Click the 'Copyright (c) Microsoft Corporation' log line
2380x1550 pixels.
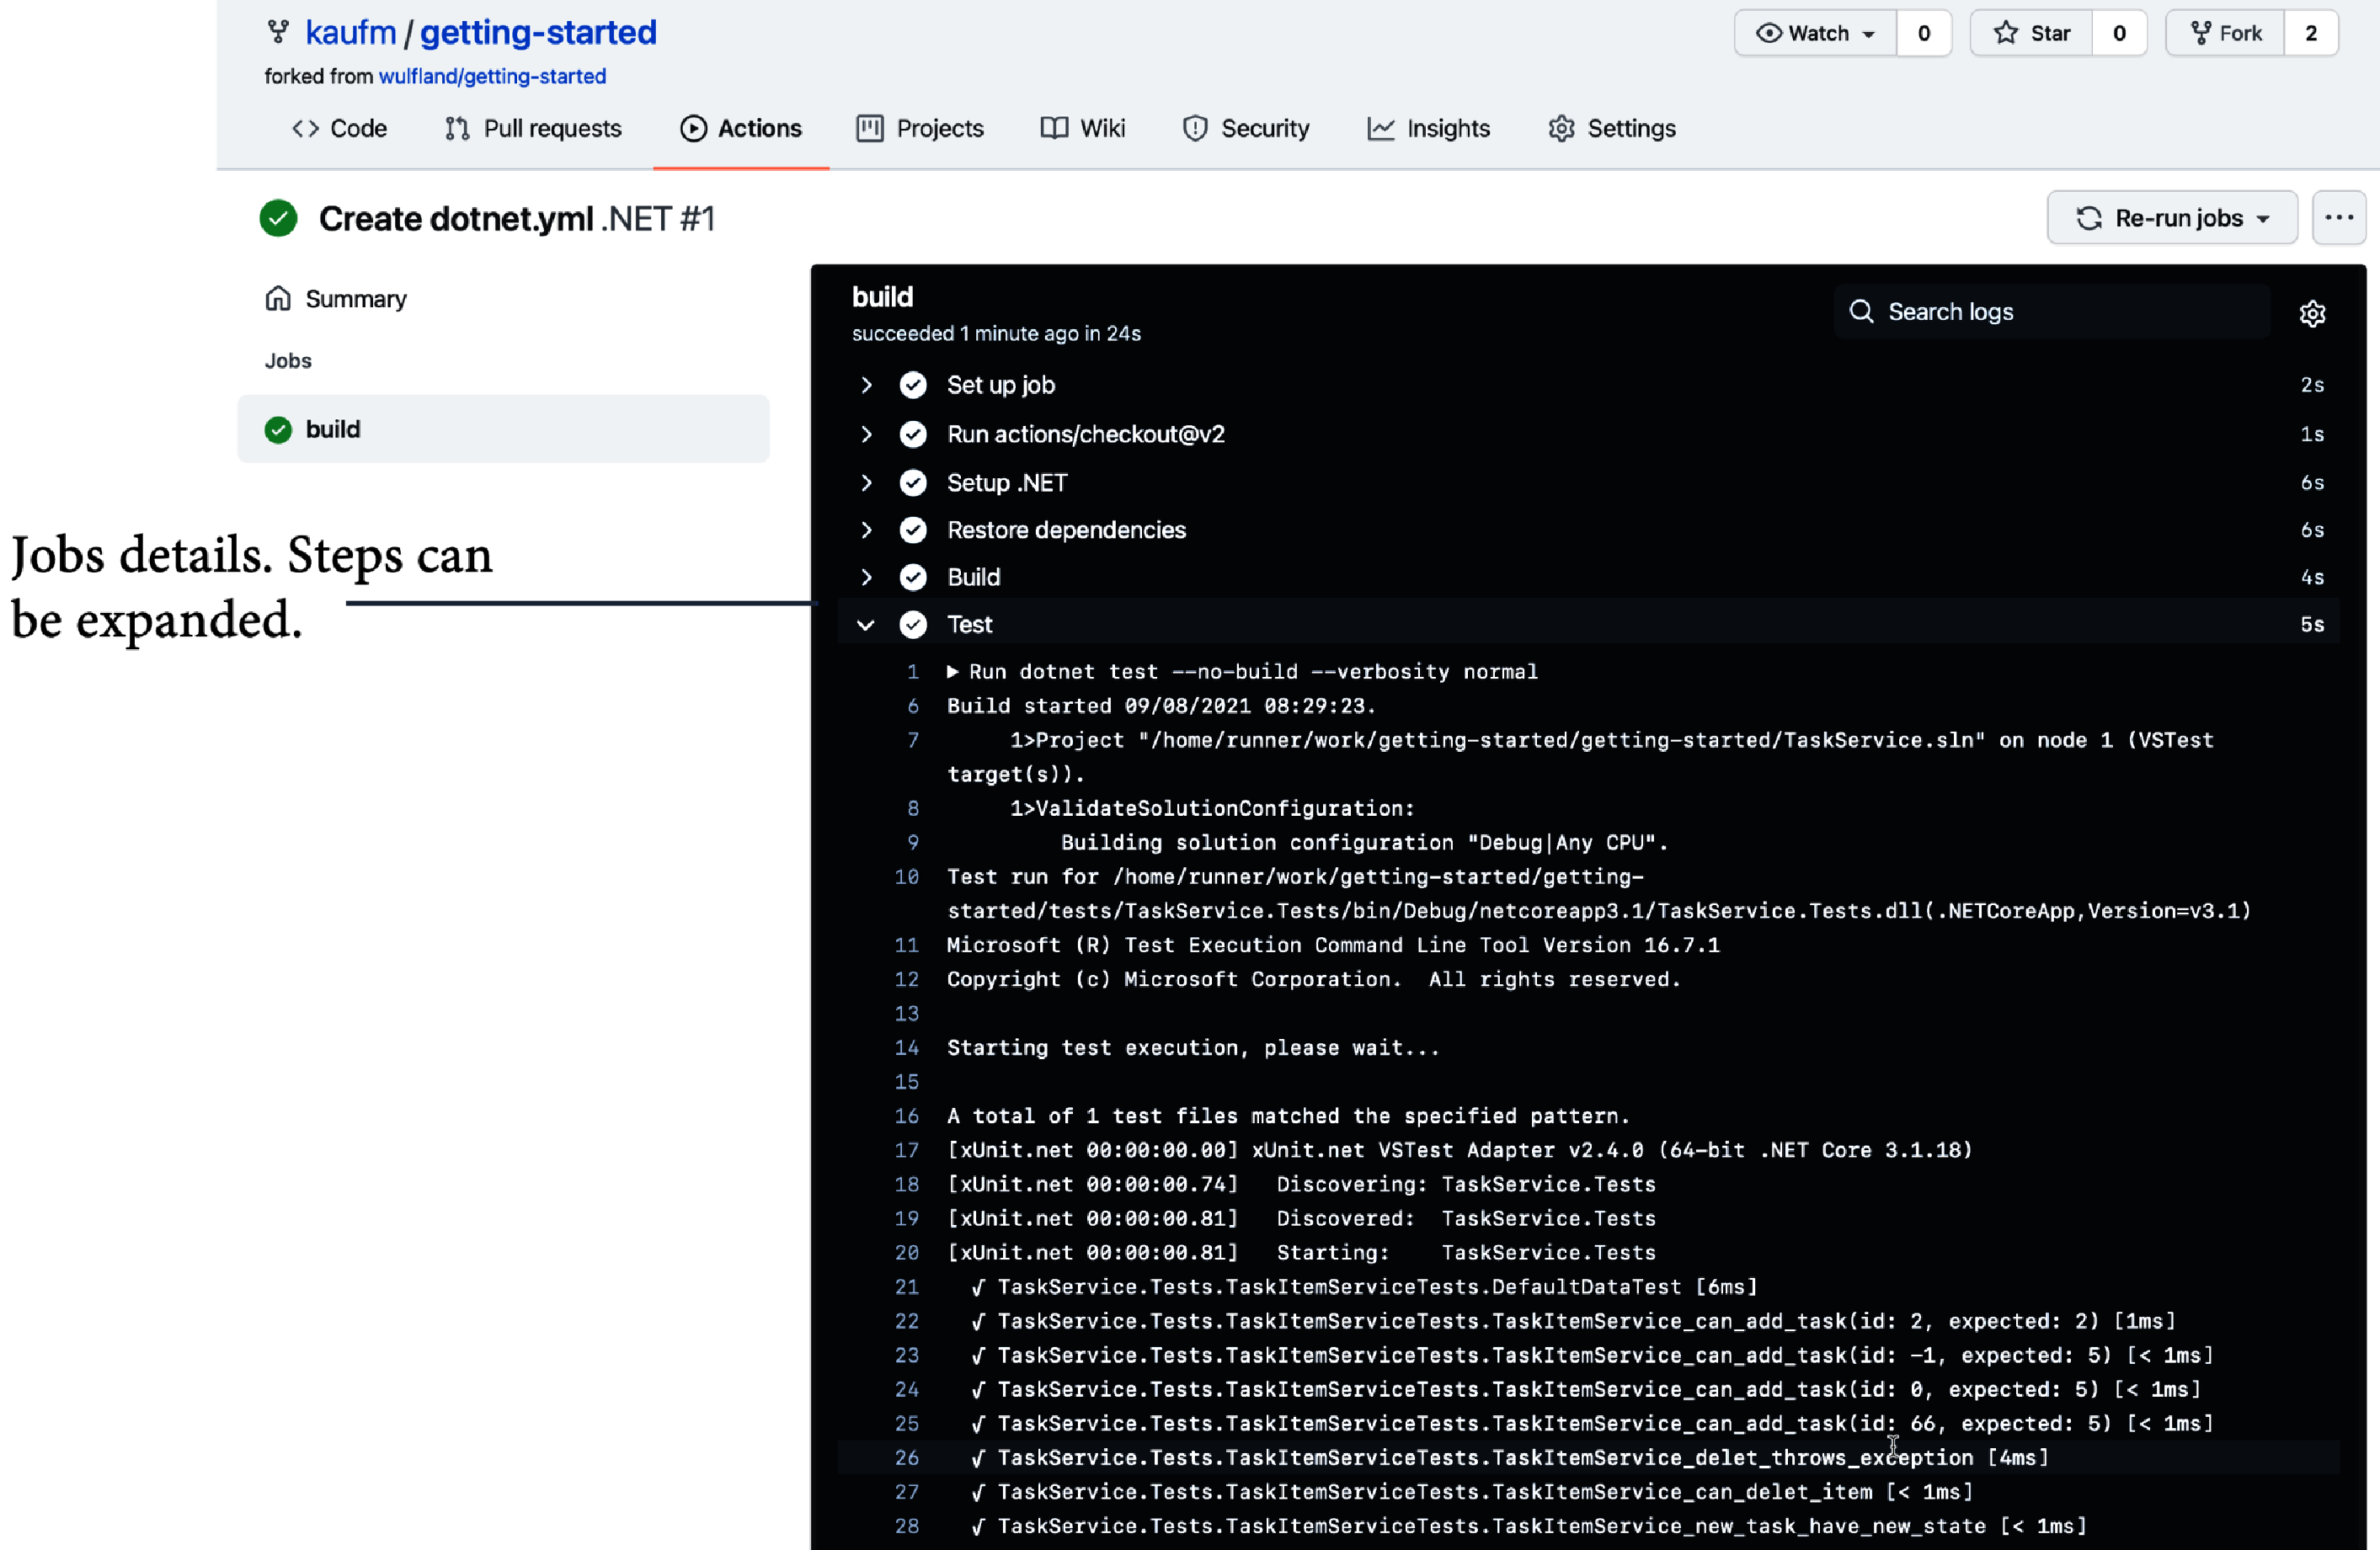click(1314, 979)
